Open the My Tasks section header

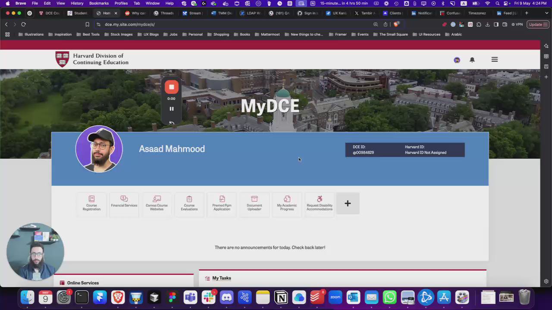point(222,278)
